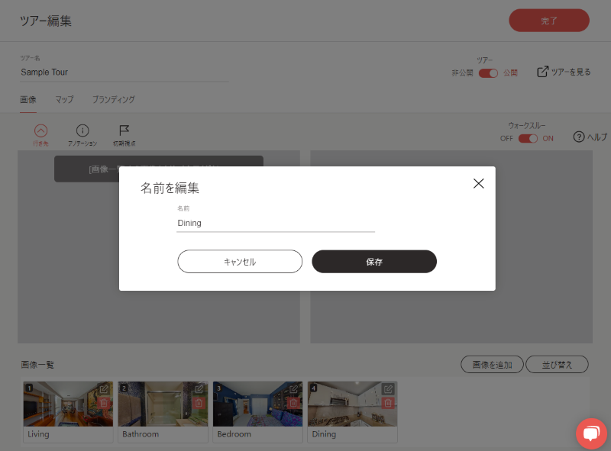Click the Living caption text

(x=38, y=434)
